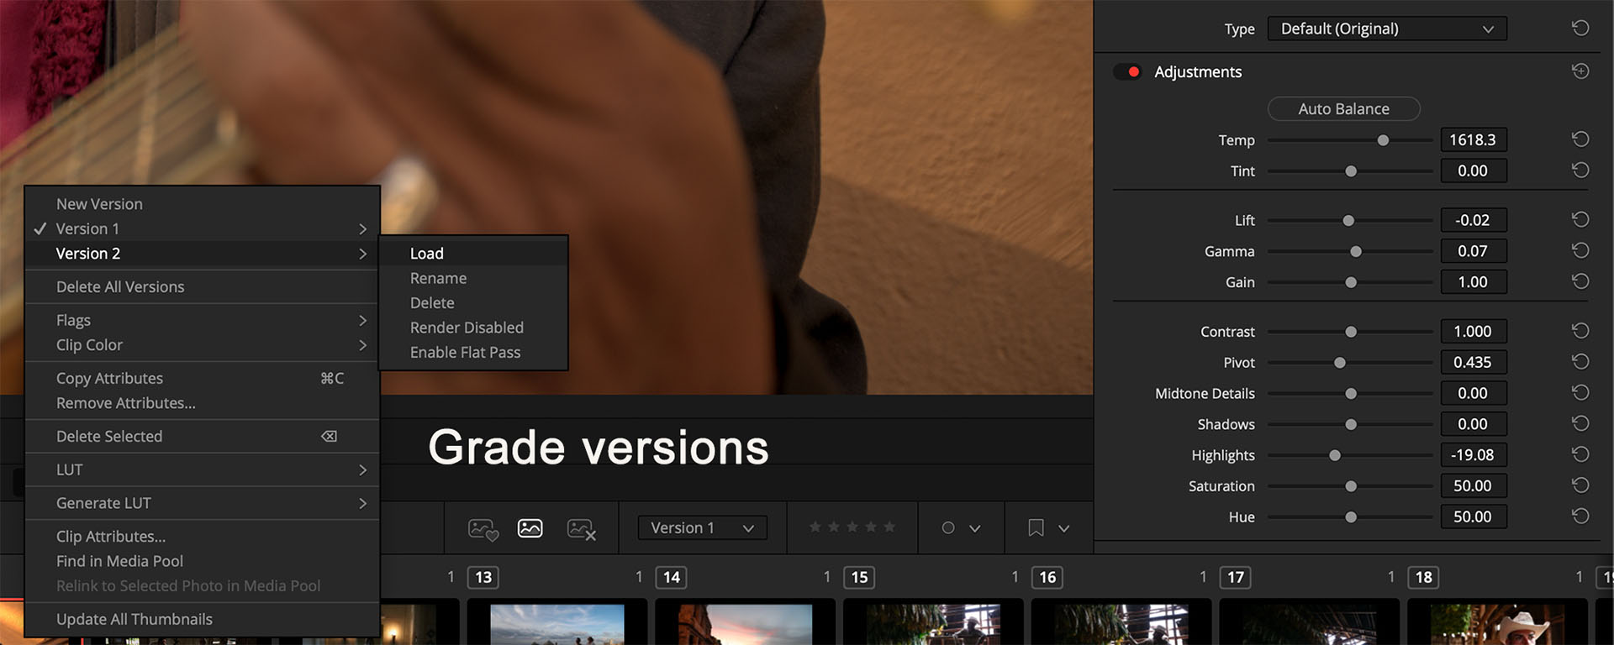This screenshot has height=645, width=1614.
Task: Reset the Lift value
Action: 1580,219
